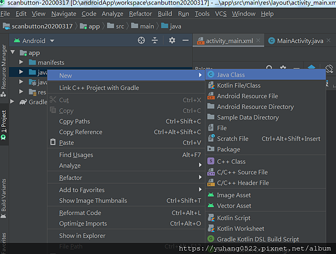Choose Java Class from New submenu
This screenshot has height=254, width=336.
(x=265, y=75)
